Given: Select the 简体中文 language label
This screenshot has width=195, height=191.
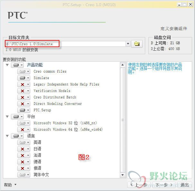Looking at the screenshot, I should click(x=41, y=175).
